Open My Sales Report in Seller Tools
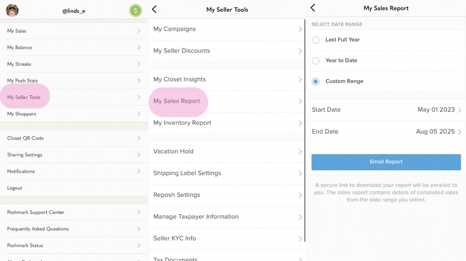The image size is (466, 261). tap(226, 101)
